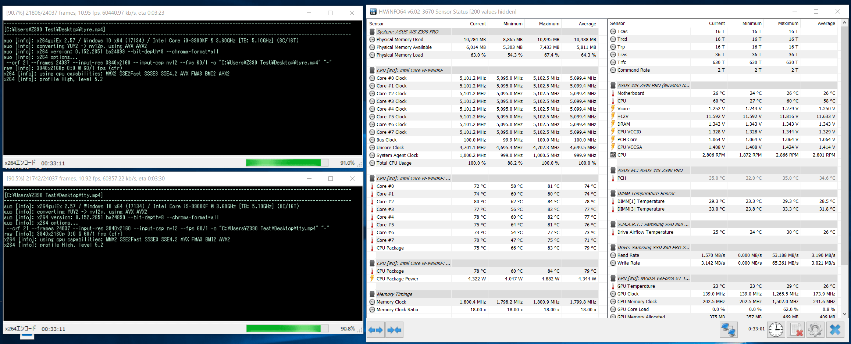This screenshot has height=344, width=851.
Task: Click the S.M.A.R.T. Samsung SSD 860 group icon
Action: coord(613,224)
